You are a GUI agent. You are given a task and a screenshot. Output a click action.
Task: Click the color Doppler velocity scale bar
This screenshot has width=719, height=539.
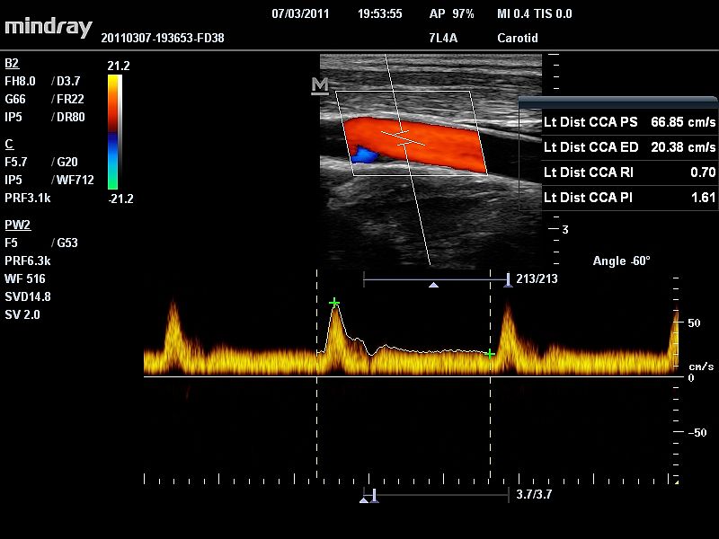(112, 131)
